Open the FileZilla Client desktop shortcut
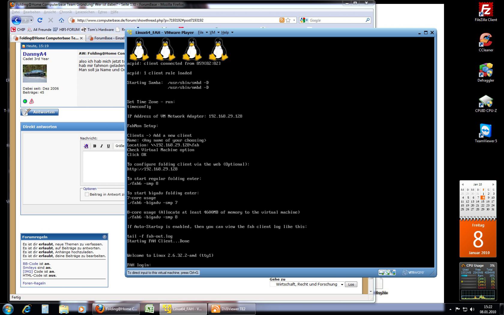This screenshot has width=504, height=315. coord(486,12)
